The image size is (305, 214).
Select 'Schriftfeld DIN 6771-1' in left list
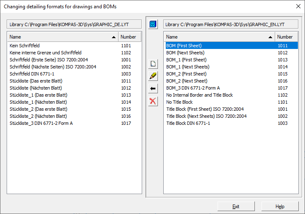32,74
